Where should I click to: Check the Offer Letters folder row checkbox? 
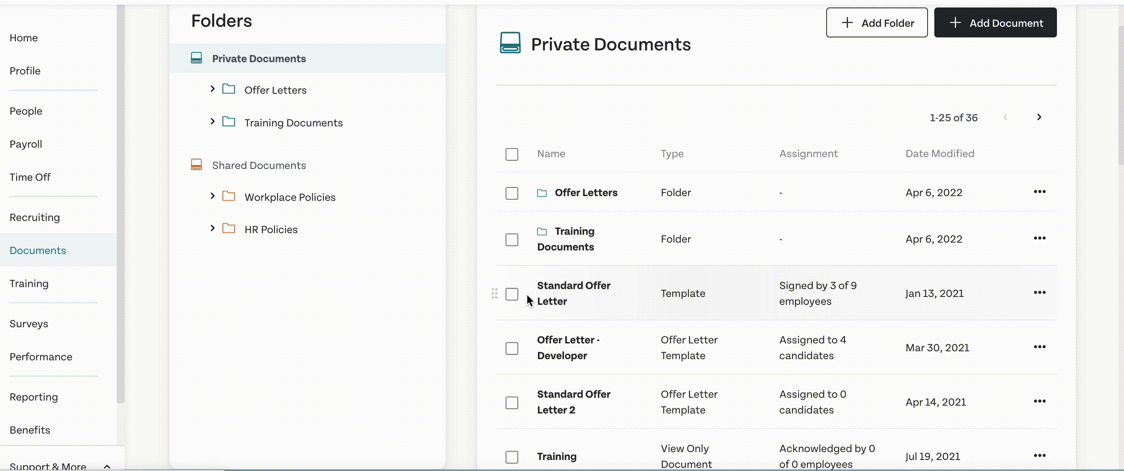[512, 193]
